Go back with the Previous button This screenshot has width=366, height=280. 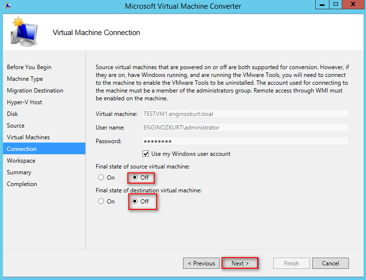click(x=201, y=263)
